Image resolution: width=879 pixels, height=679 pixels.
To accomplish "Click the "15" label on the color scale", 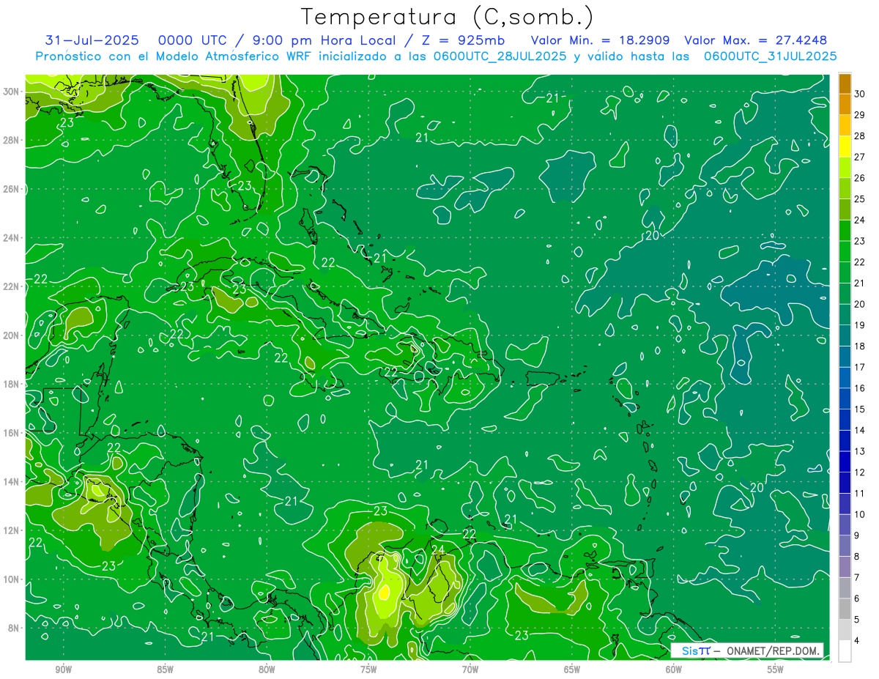I will 859,409.
